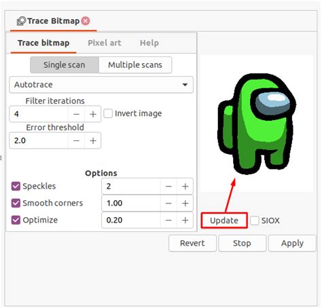Screen dimensions: 322x308
Task: Open the Pixel art tab
Action: (x=105, y=43)
